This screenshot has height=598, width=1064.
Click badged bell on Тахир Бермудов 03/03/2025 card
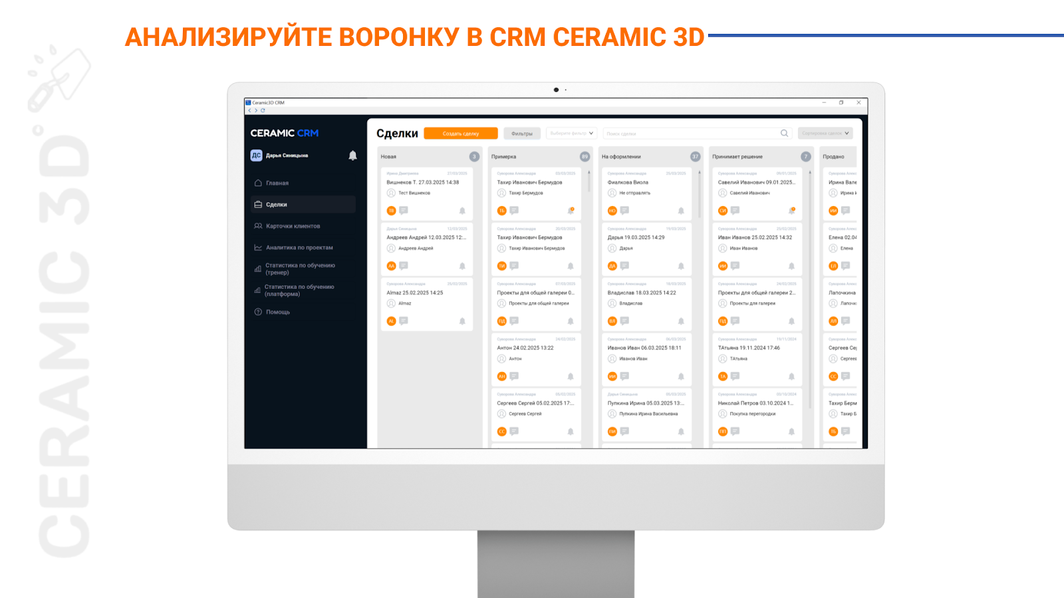click(571, 211)
